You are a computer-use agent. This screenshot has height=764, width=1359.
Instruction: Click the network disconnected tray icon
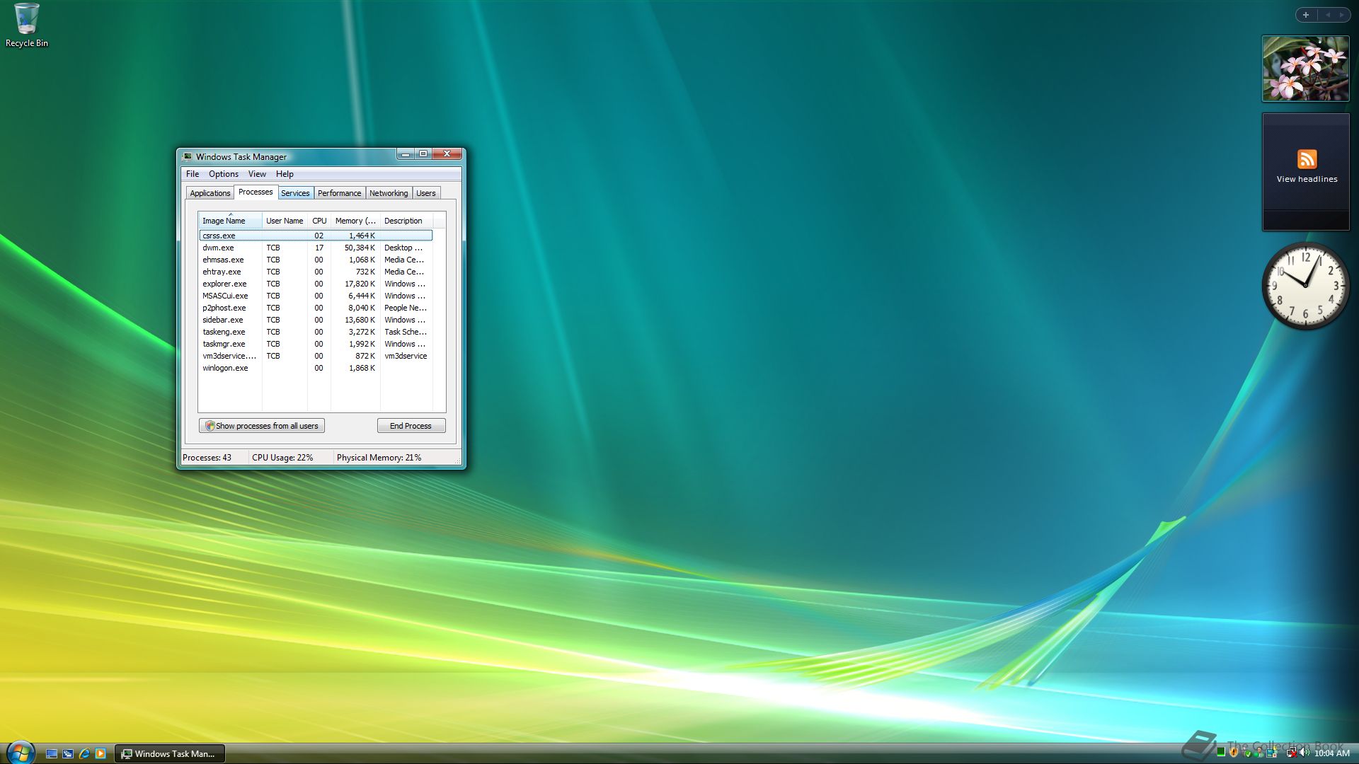pyautogui.click(x=1291, y=753)
